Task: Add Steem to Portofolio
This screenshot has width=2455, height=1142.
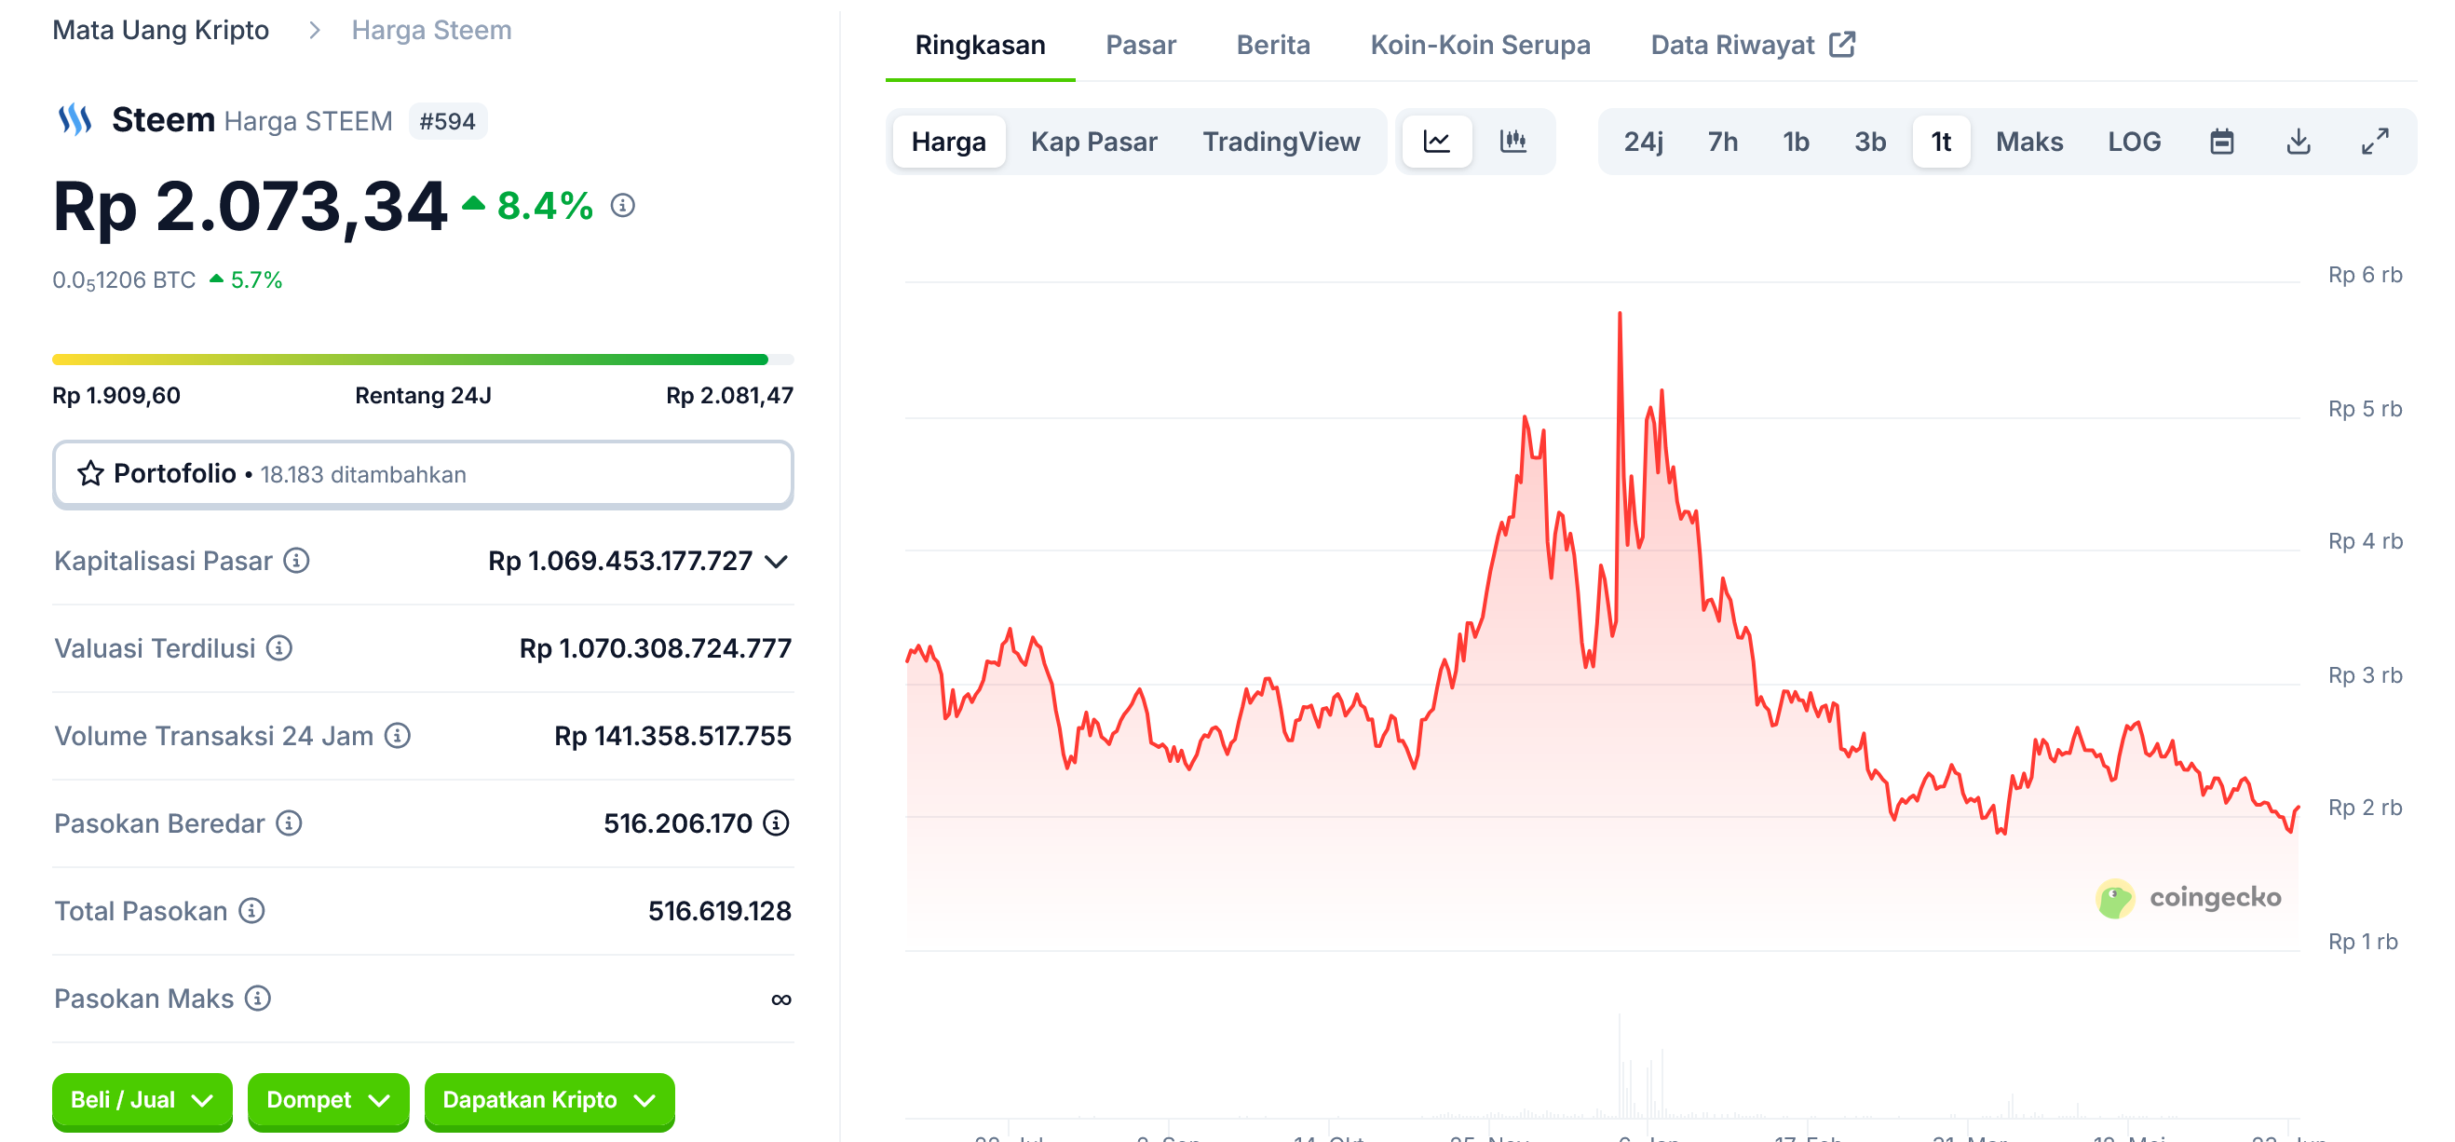Action: tap(423, 474)
